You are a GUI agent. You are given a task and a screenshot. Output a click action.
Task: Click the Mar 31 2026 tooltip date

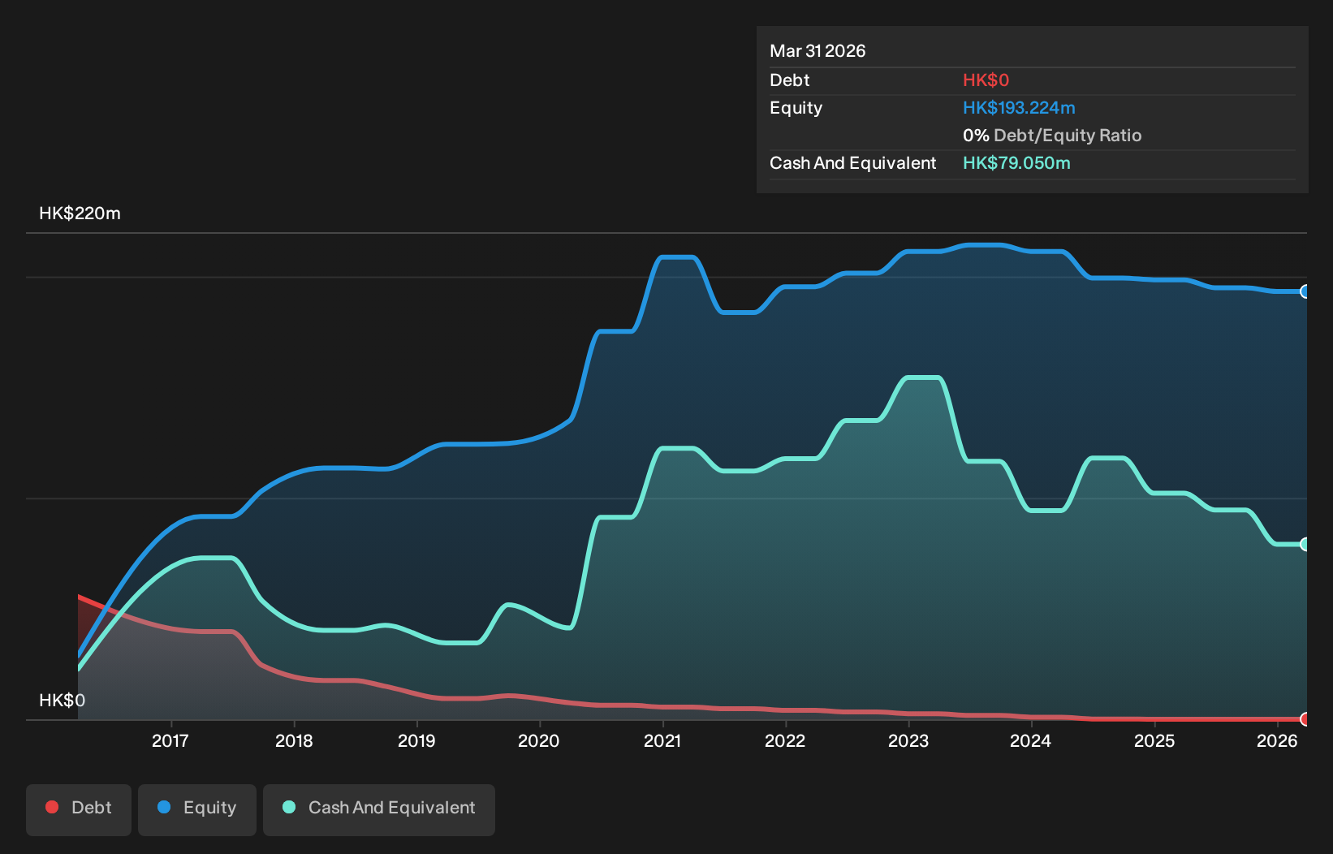coord(817,51)
